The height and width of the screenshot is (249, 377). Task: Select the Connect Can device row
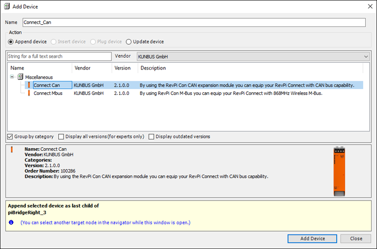[x=194, y=85]
